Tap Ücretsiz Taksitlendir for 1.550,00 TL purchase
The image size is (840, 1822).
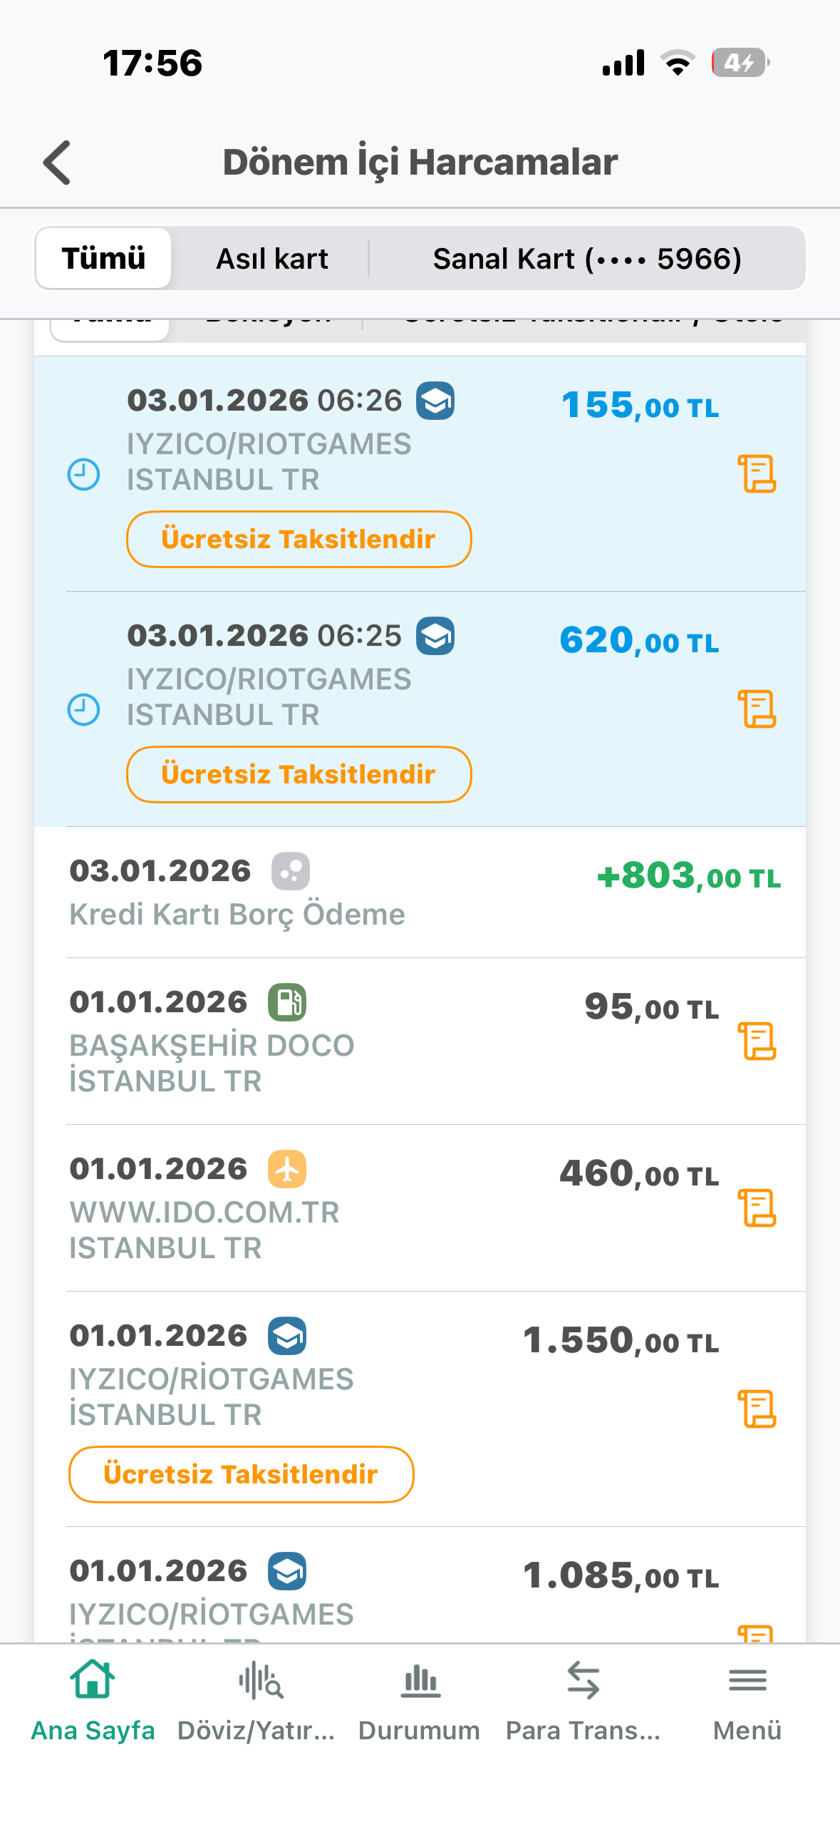click(242, 1474)
